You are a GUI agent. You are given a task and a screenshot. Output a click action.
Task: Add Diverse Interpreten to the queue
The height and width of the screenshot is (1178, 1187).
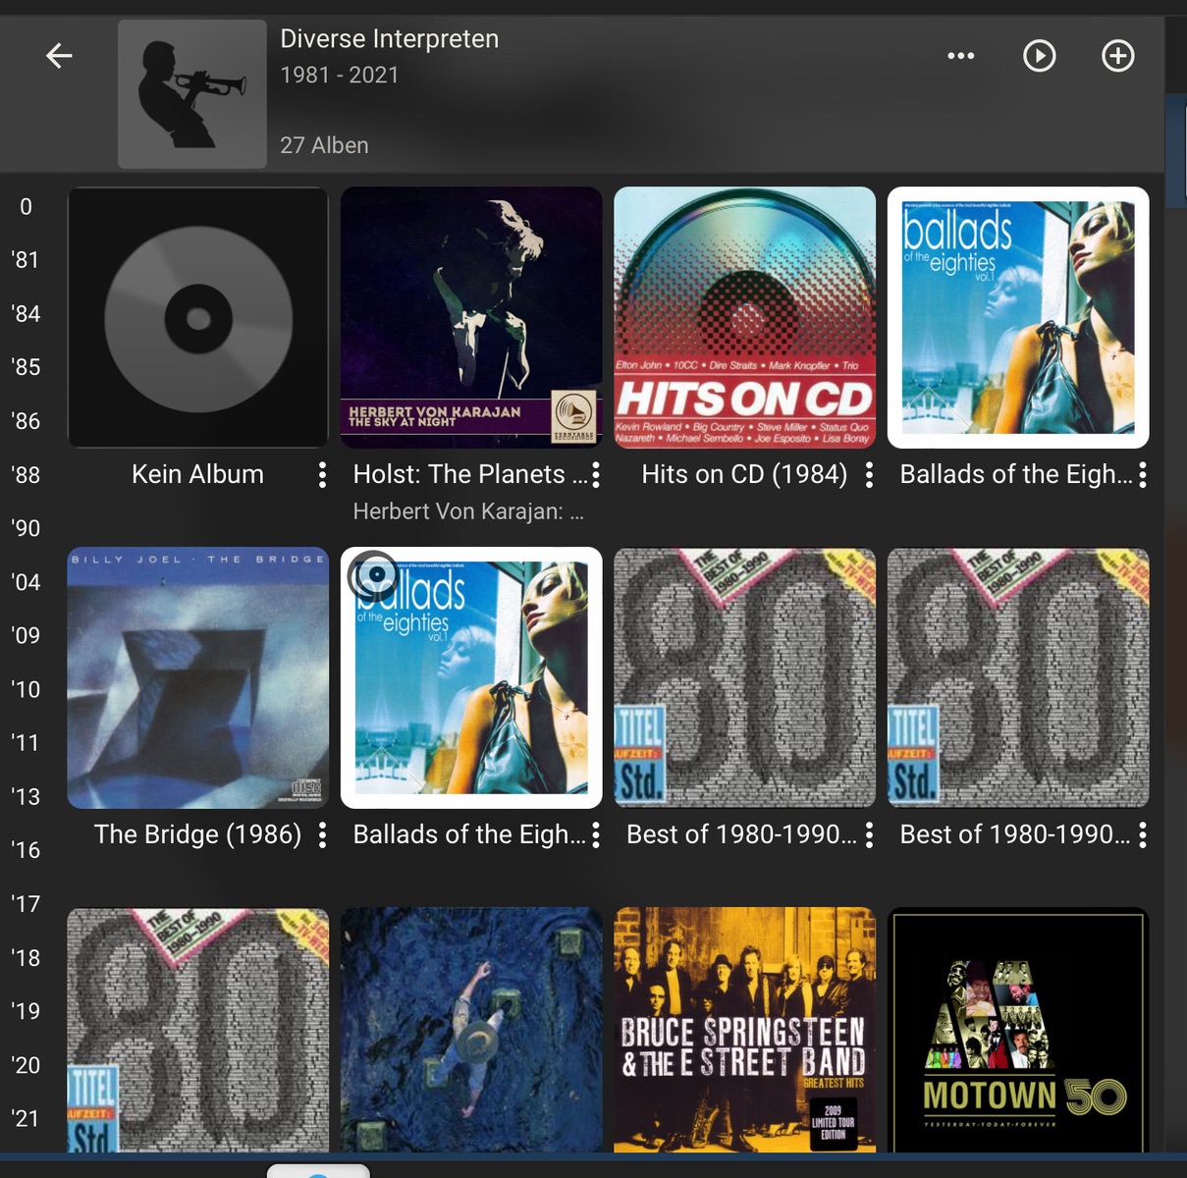click(1117, 56)
